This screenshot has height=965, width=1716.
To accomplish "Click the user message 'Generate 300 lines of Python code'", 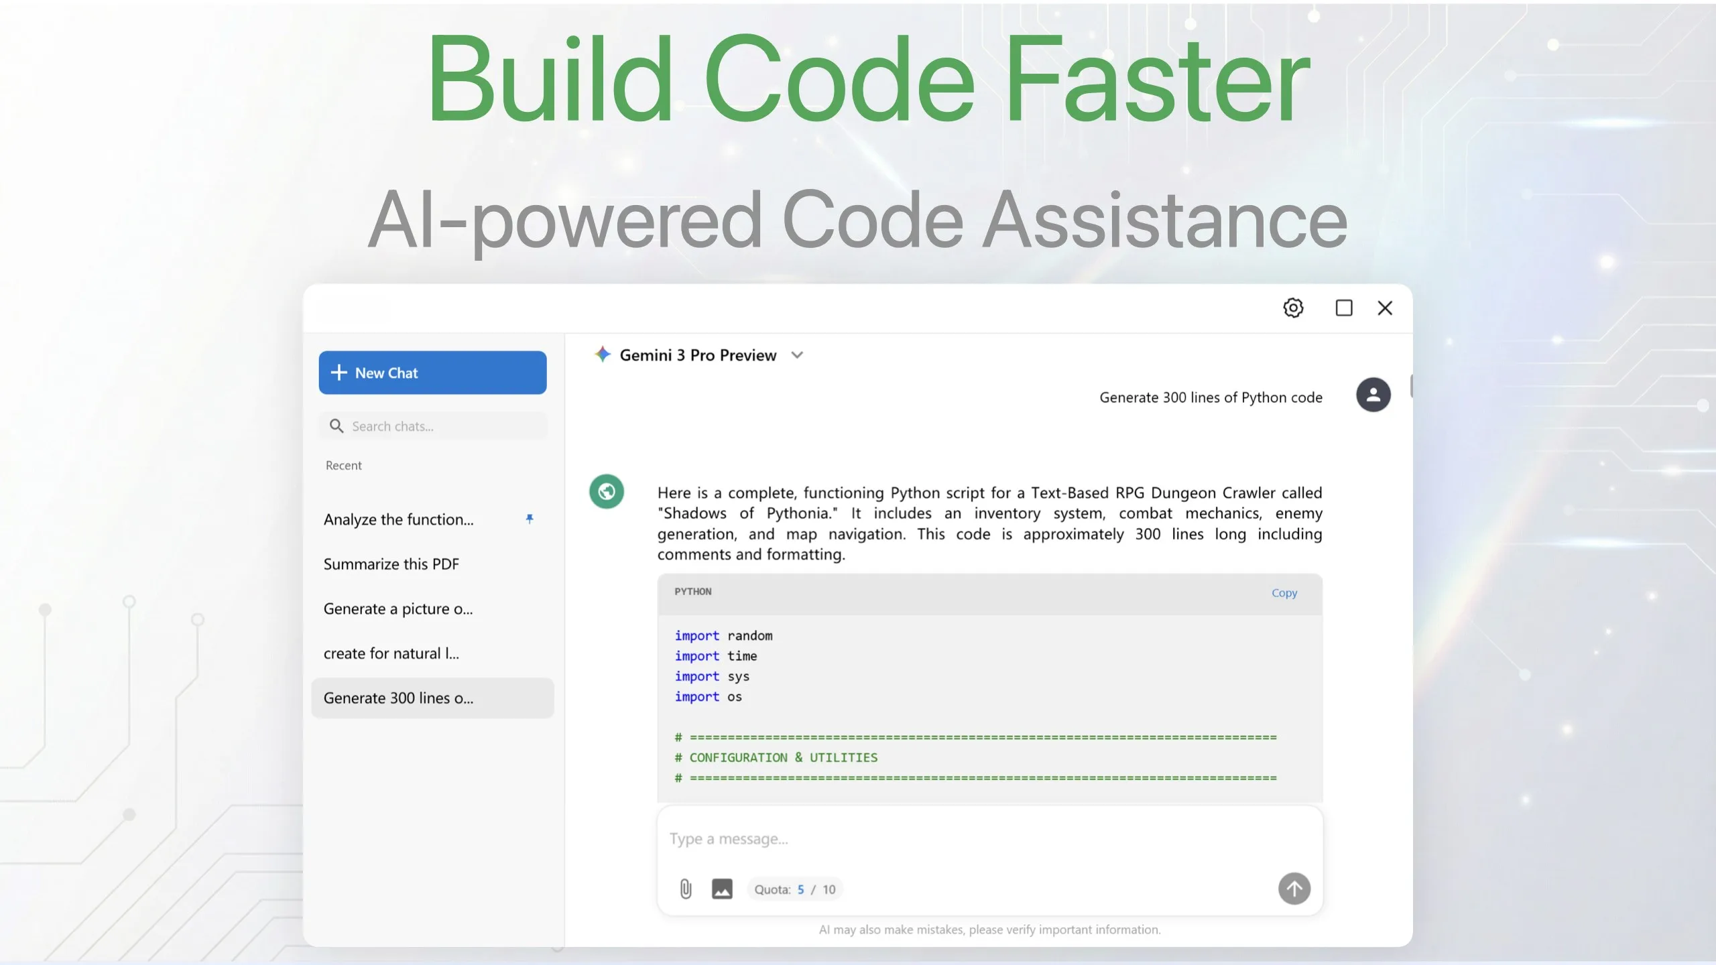I will point(1211,397).
